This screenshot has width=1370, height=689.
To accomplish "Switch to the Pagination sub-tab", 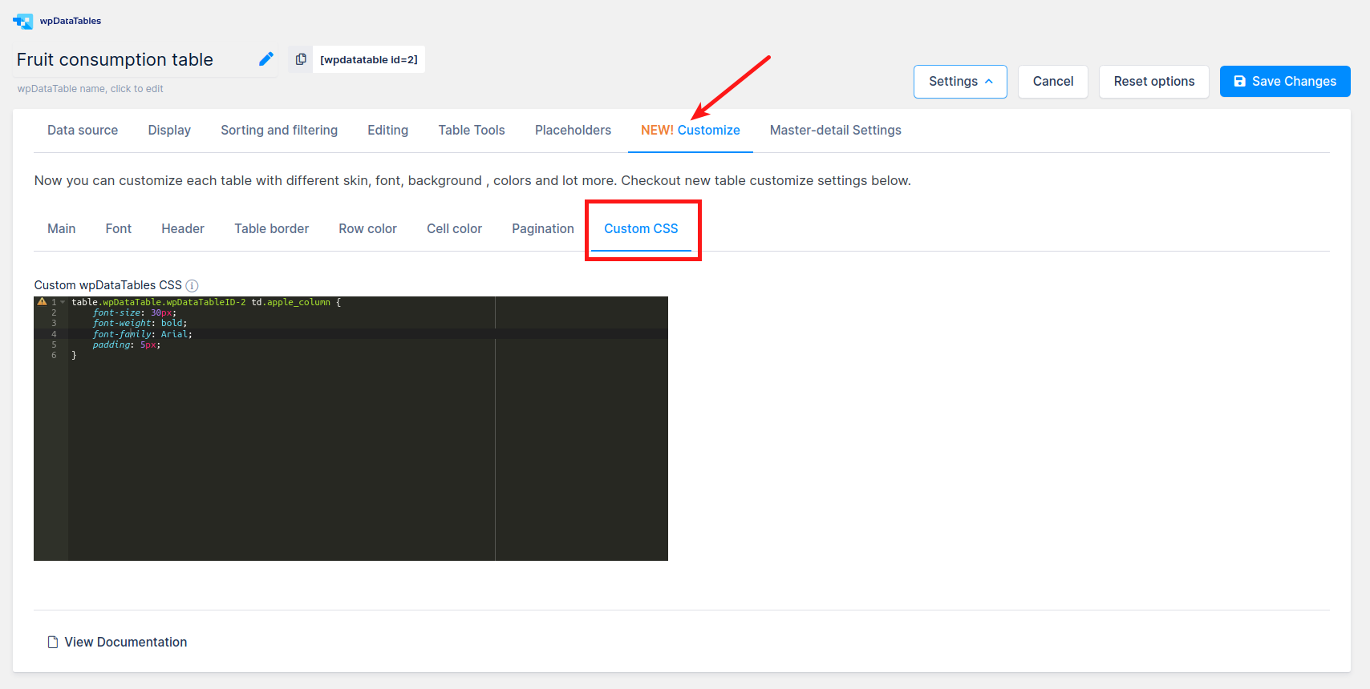I will pos(543,228).
